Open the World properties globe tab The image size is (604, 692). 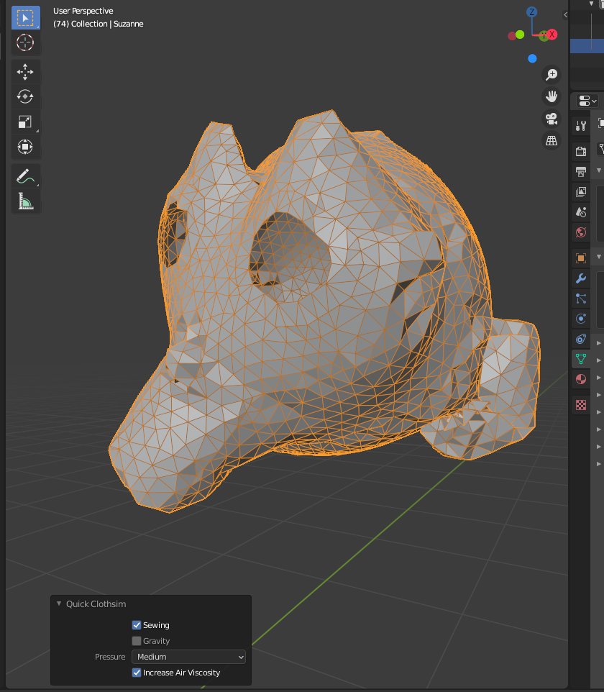coord(581,232)
